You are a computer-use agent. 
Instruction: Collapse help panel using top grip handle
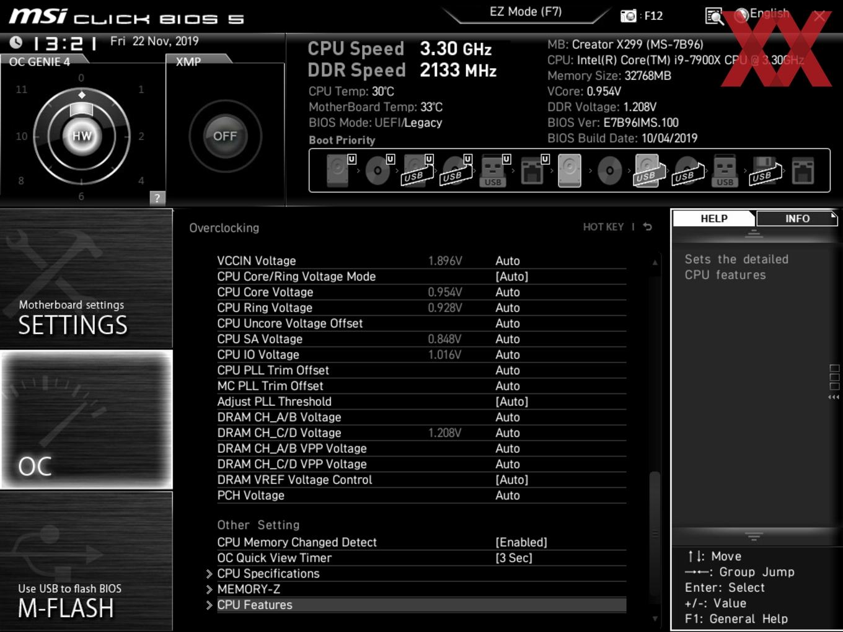pos(754,234)
